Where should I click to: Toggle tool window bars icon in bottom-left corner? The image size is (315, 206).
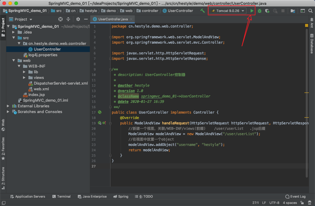(3, 203)
